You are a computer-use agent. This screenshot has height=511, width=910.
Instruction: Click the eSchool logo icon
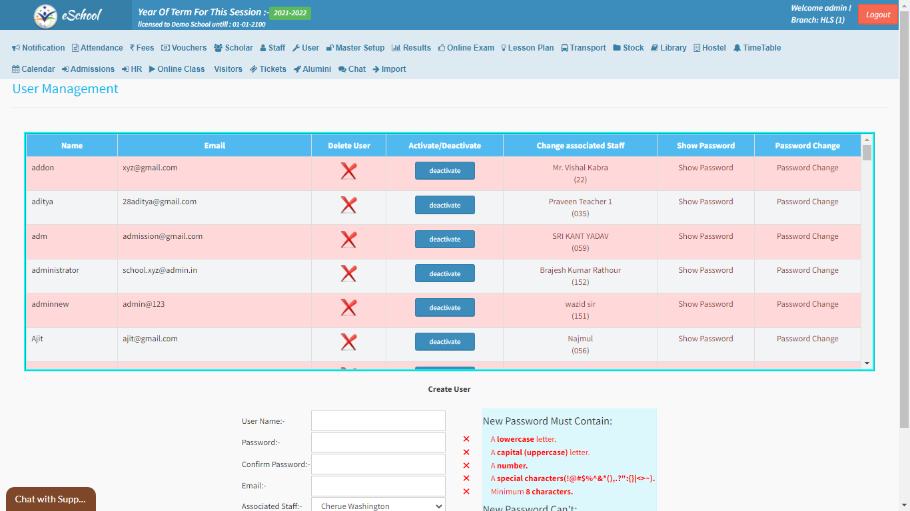click(x=46, y=15)
